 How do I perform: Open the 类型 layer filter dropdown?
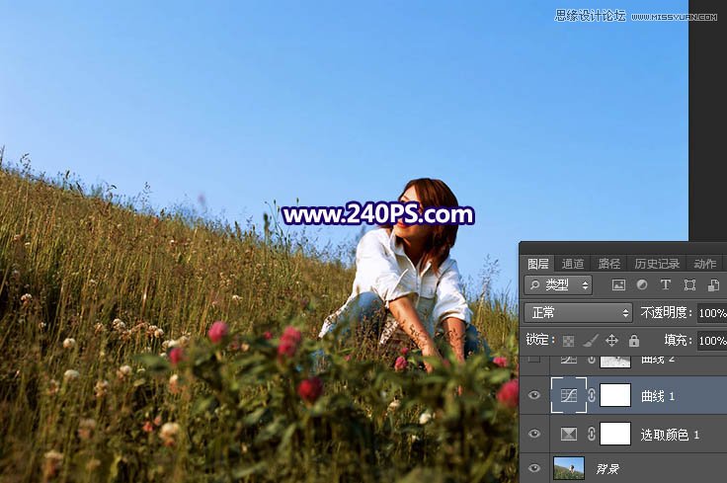click(x=558, y=285)
